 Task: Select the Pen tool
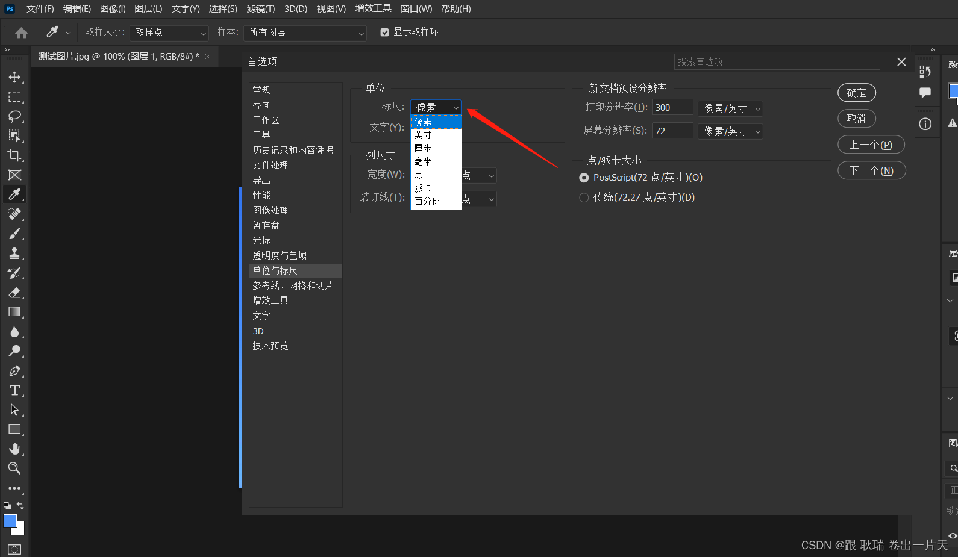[14, 370]
